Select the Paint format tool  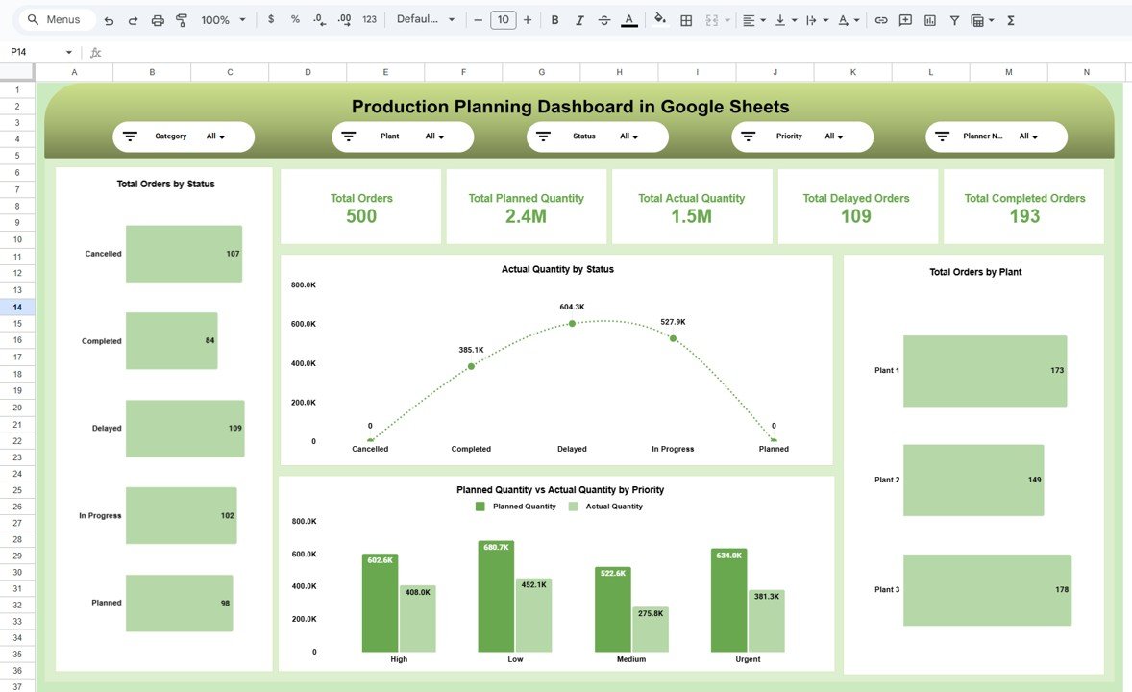tap(182, 19)
